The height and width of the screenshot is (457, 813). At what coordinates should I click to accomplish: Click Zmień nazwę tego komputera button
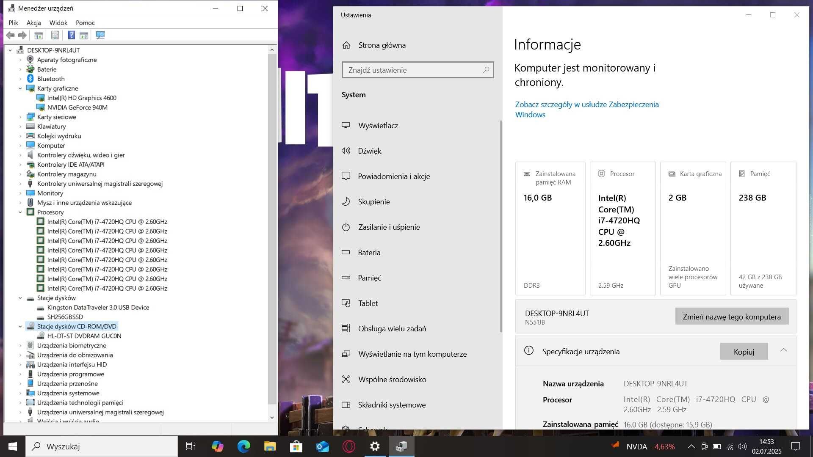click(732, 317)
